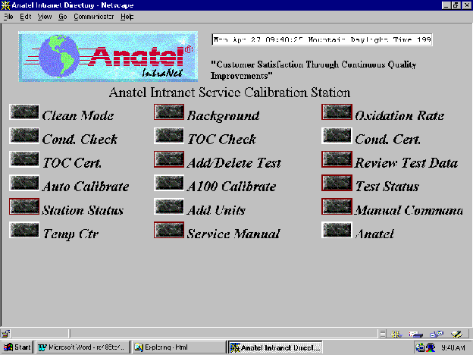This screenshot has height=355, width=473.
Task: Click the button icon beside TOC Check
Action: tap(169, 136)
